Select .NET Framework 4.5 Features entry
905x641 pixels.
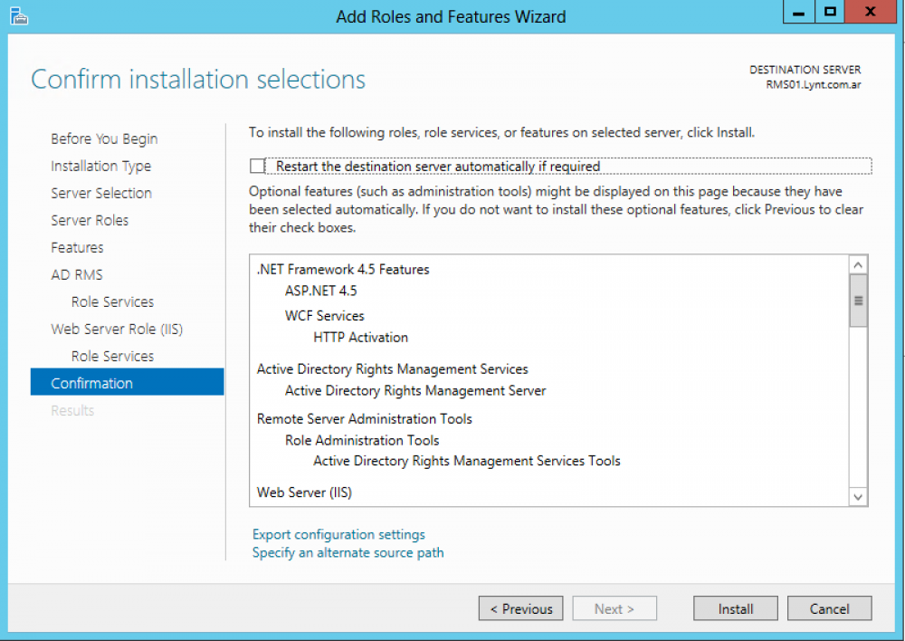[x=343, y=270]
